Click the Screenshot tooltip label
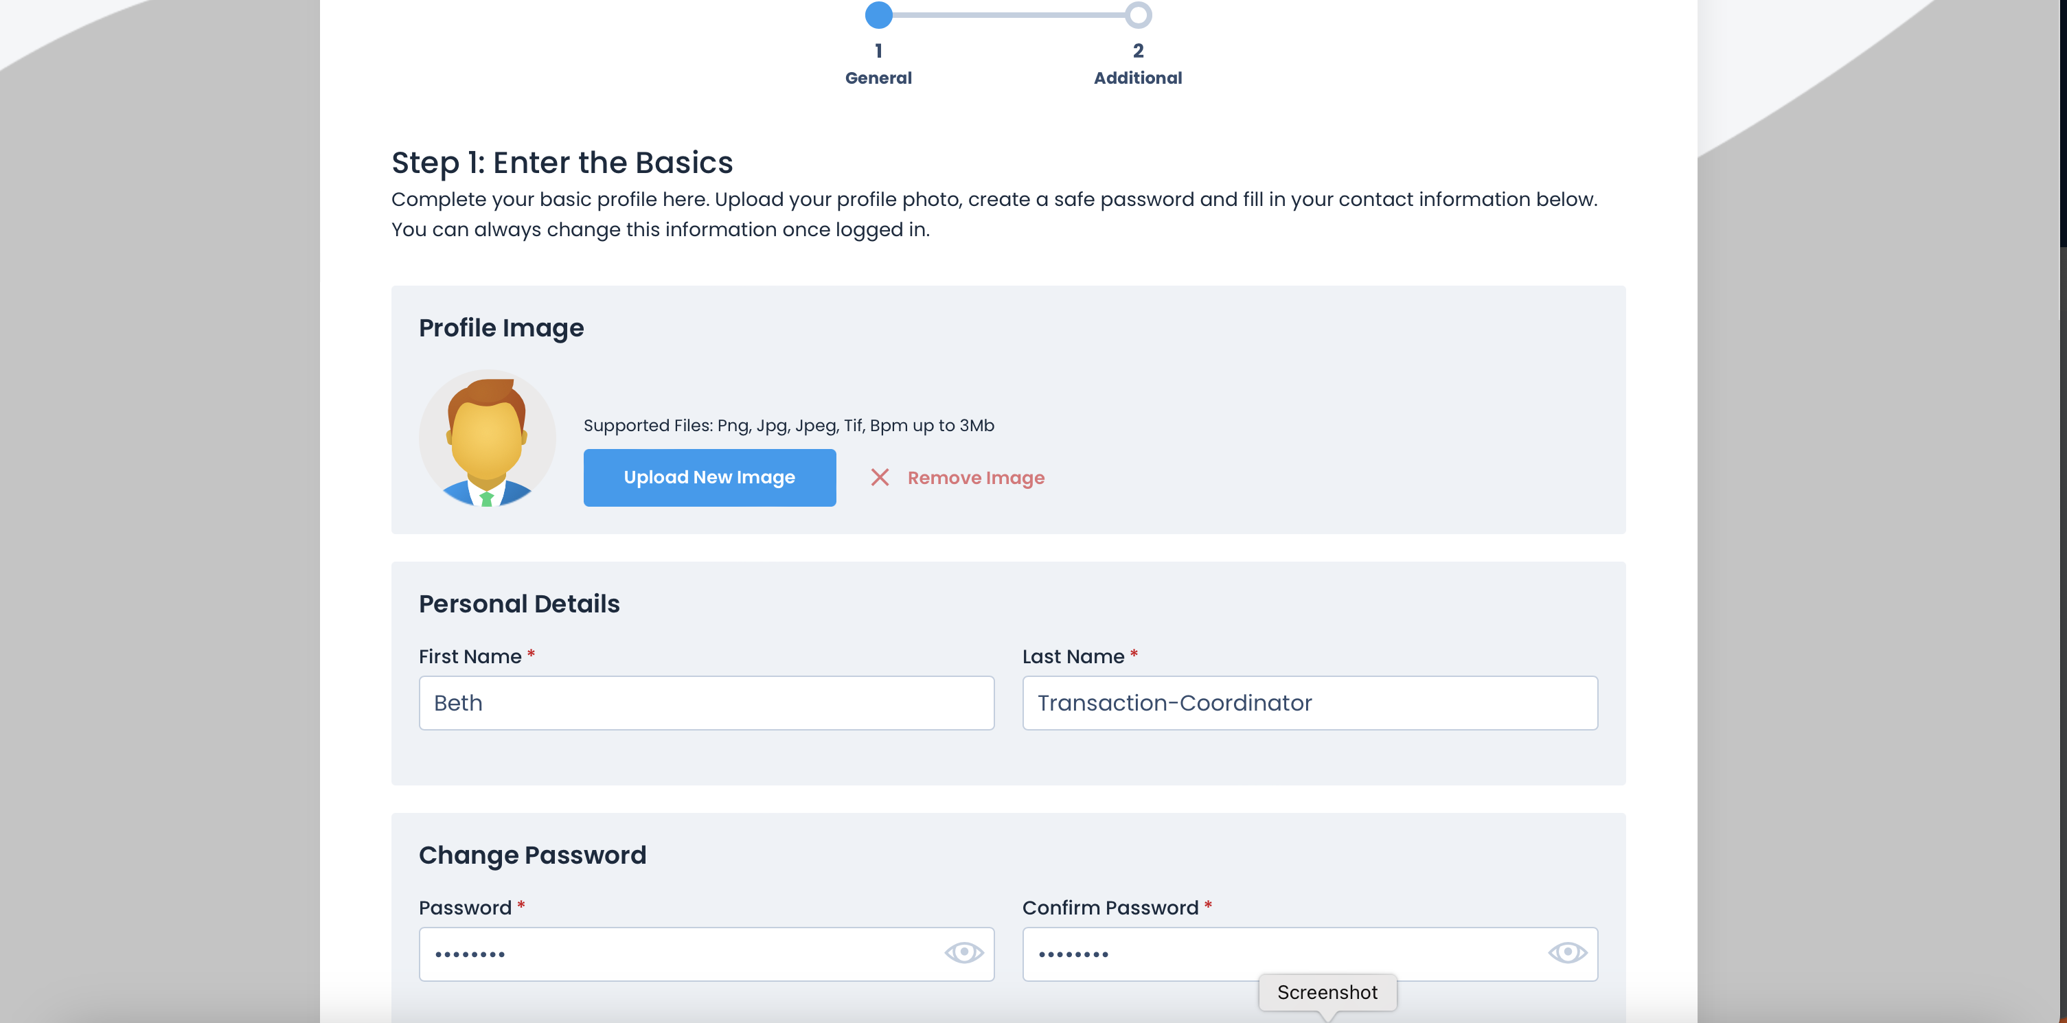The image size is (2067, 1023). [1327, 993]
